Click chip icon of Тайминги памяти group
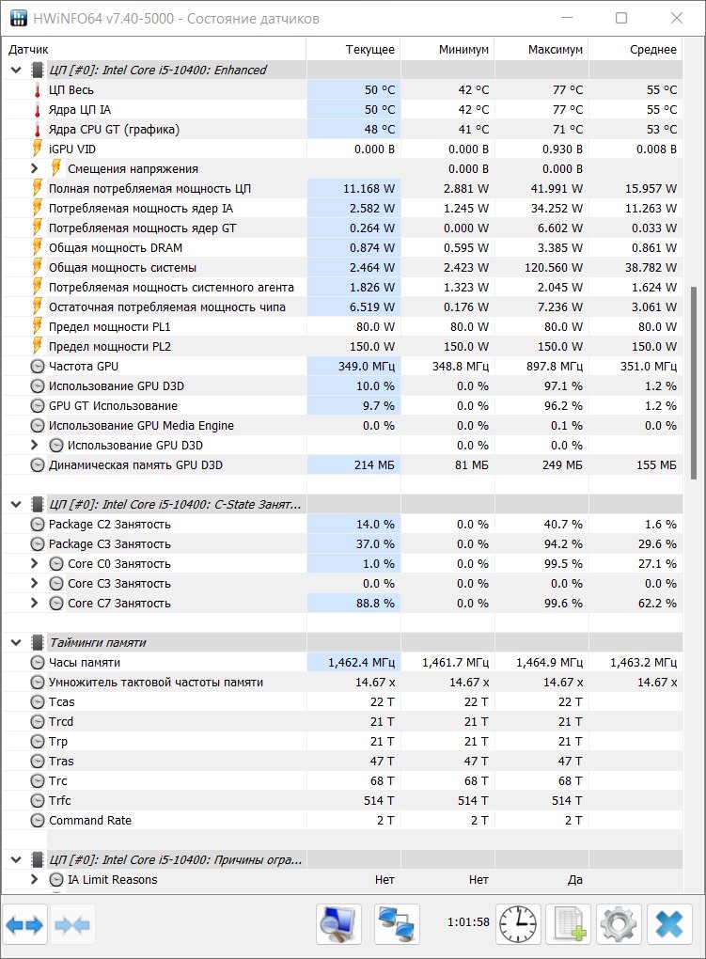The height and width of the screenshot is (959, 706). tap(38, 642)
